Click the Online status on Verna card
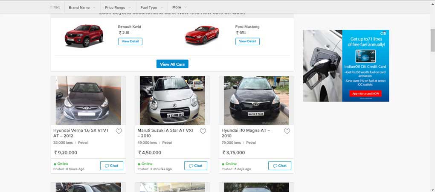Screen dimensions: 435x192 coord(61,164)
